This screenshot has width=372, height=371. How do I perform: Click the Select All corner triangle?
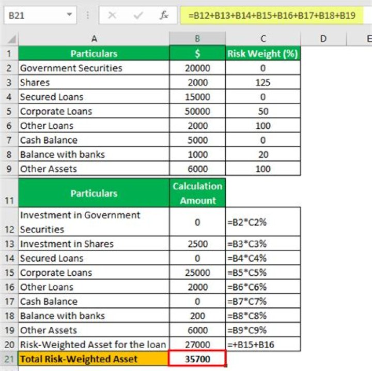click(x=11, y=39)
